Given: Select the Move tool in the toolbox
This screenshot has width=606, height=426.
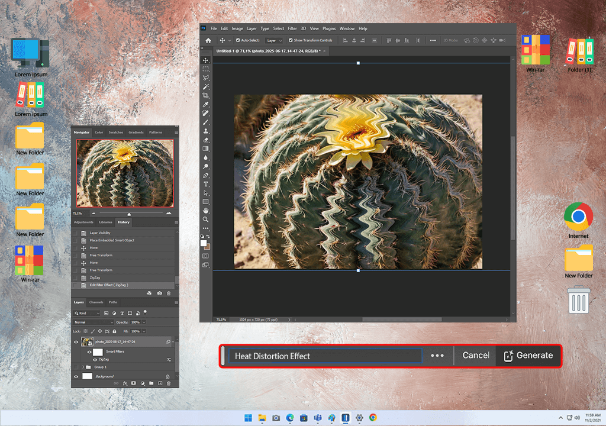Looking at the screenshot, I should tap(205, 60).
